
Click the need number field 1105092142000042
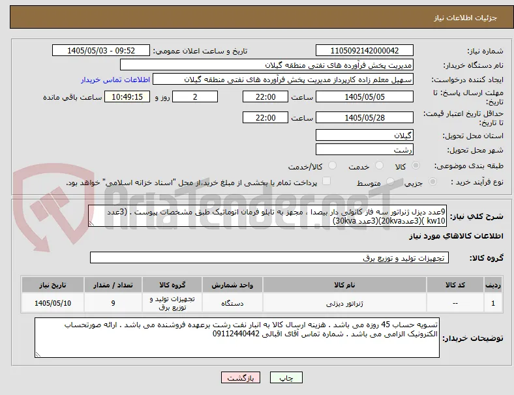(364, 50)
